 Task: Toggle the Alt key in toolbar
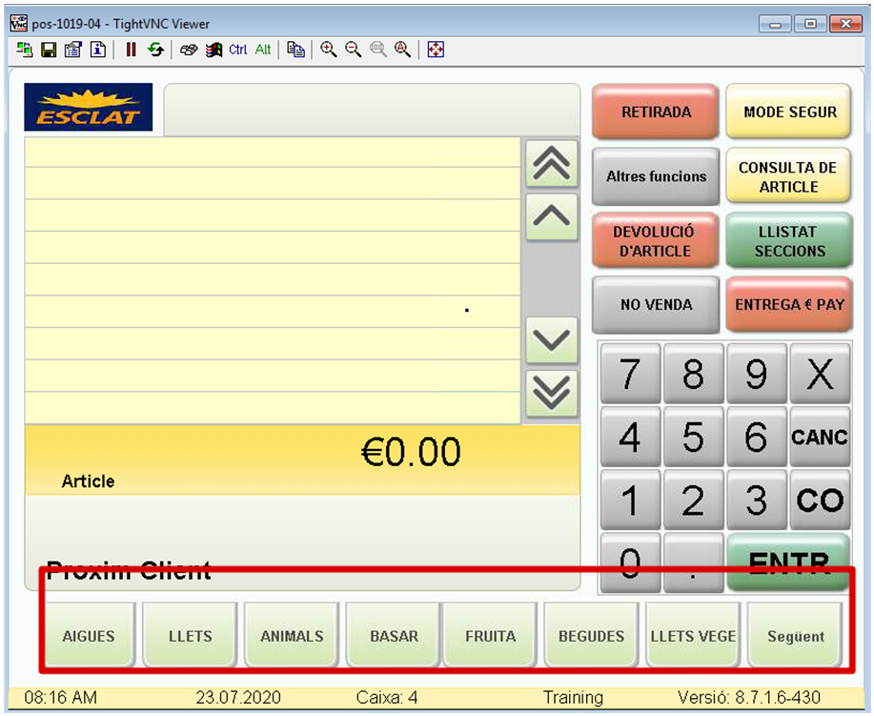point(263,50)
